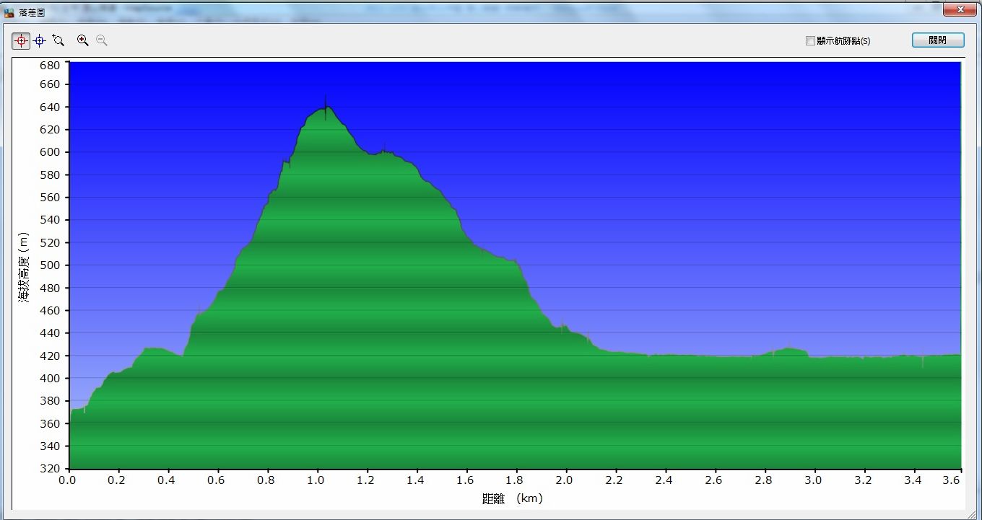Click the elevation peak spike marker
This screenshot has width=982, height=520.
pos(325,107)
